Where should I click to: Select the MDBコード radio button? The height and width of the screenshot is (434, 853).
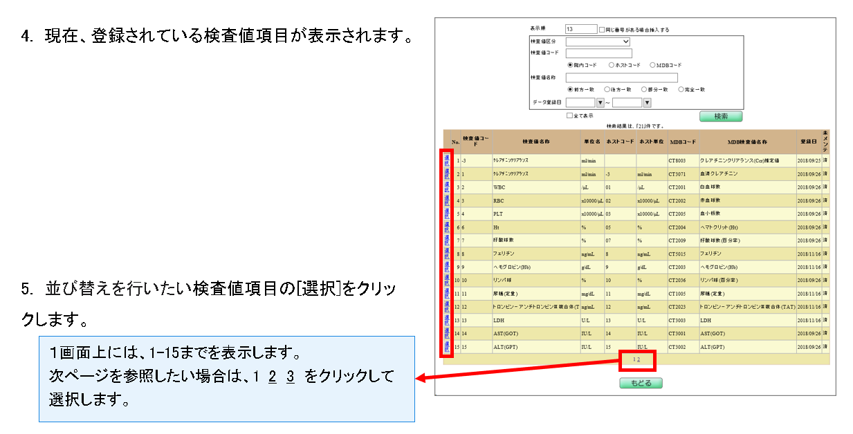coord(652,65)
